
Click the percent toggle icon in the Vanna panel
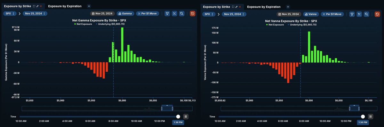coord(359,14)
